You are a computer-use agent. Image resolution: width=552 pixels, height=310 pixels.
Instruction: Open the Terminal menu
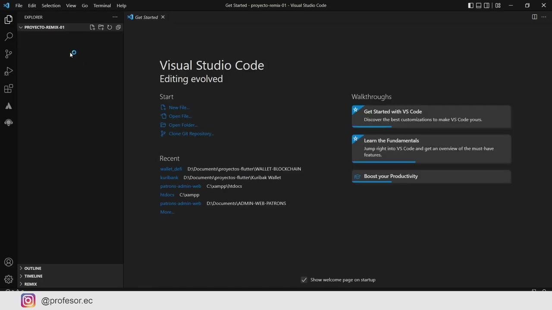[102, 6]
